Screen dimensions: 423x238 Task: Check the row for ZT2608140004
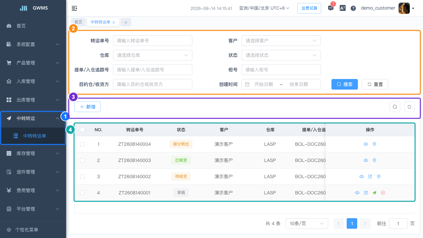coord(82,144)
